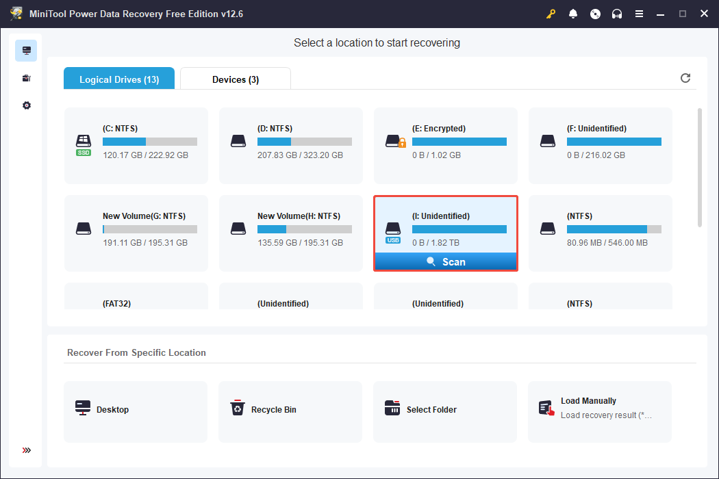The image size is (719, 479).
Task: Click the Recycle Bin icon
Action: (x=238, y=408)
